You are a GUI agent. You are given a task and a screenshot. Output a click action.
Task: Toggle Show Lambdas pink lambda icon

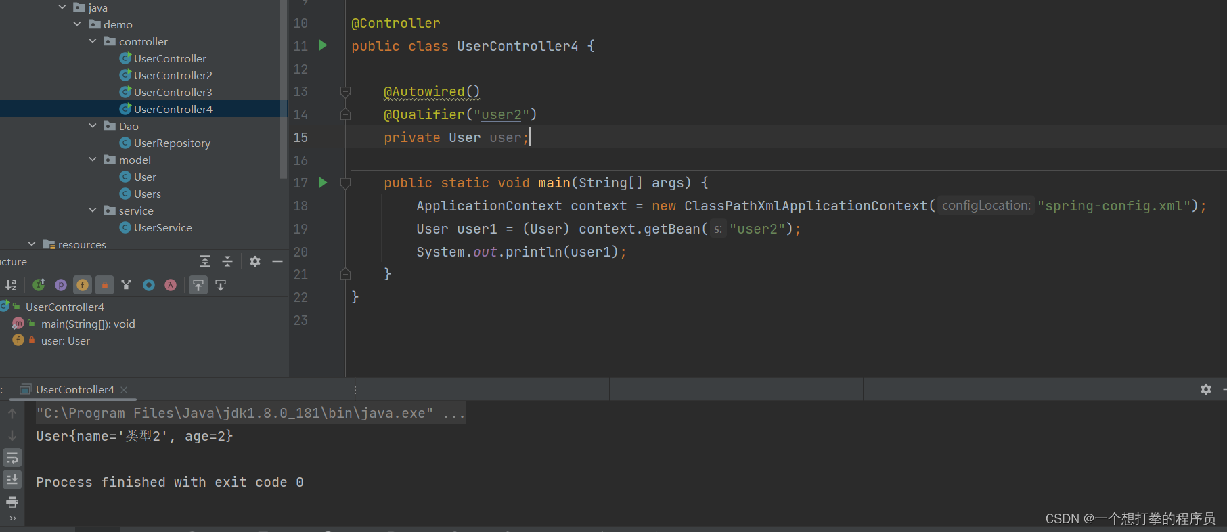click(171, 285)
